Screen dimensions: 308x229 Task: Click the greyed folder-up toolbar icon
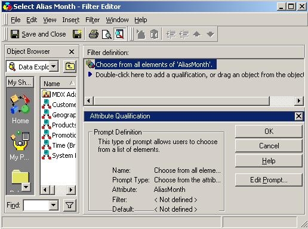click(141, 34)
